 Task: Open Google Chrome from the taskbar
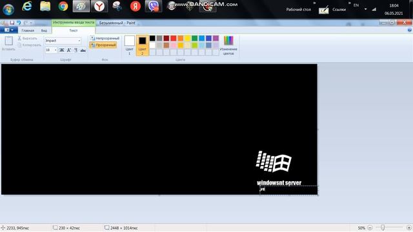coord(63,6)
